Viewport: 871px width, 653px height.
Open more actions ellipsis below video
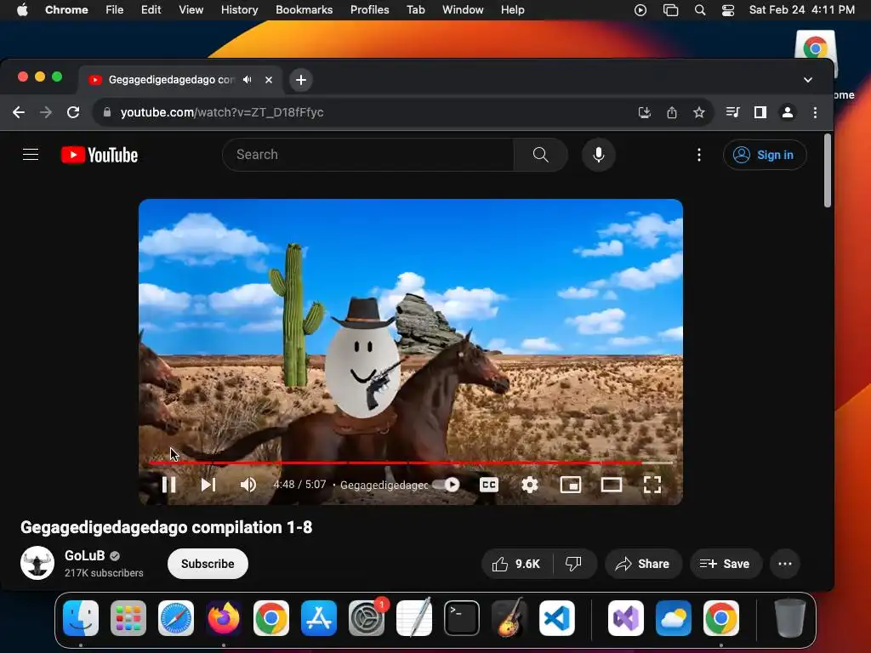785,564
